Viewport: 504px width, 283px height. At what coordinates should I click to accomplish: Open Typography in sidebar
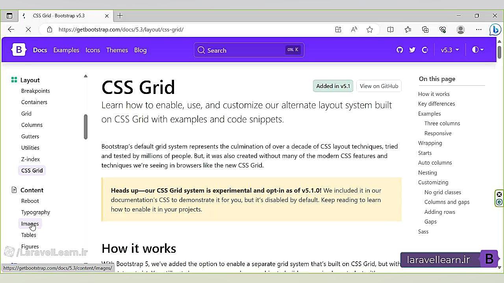(35, 212)
